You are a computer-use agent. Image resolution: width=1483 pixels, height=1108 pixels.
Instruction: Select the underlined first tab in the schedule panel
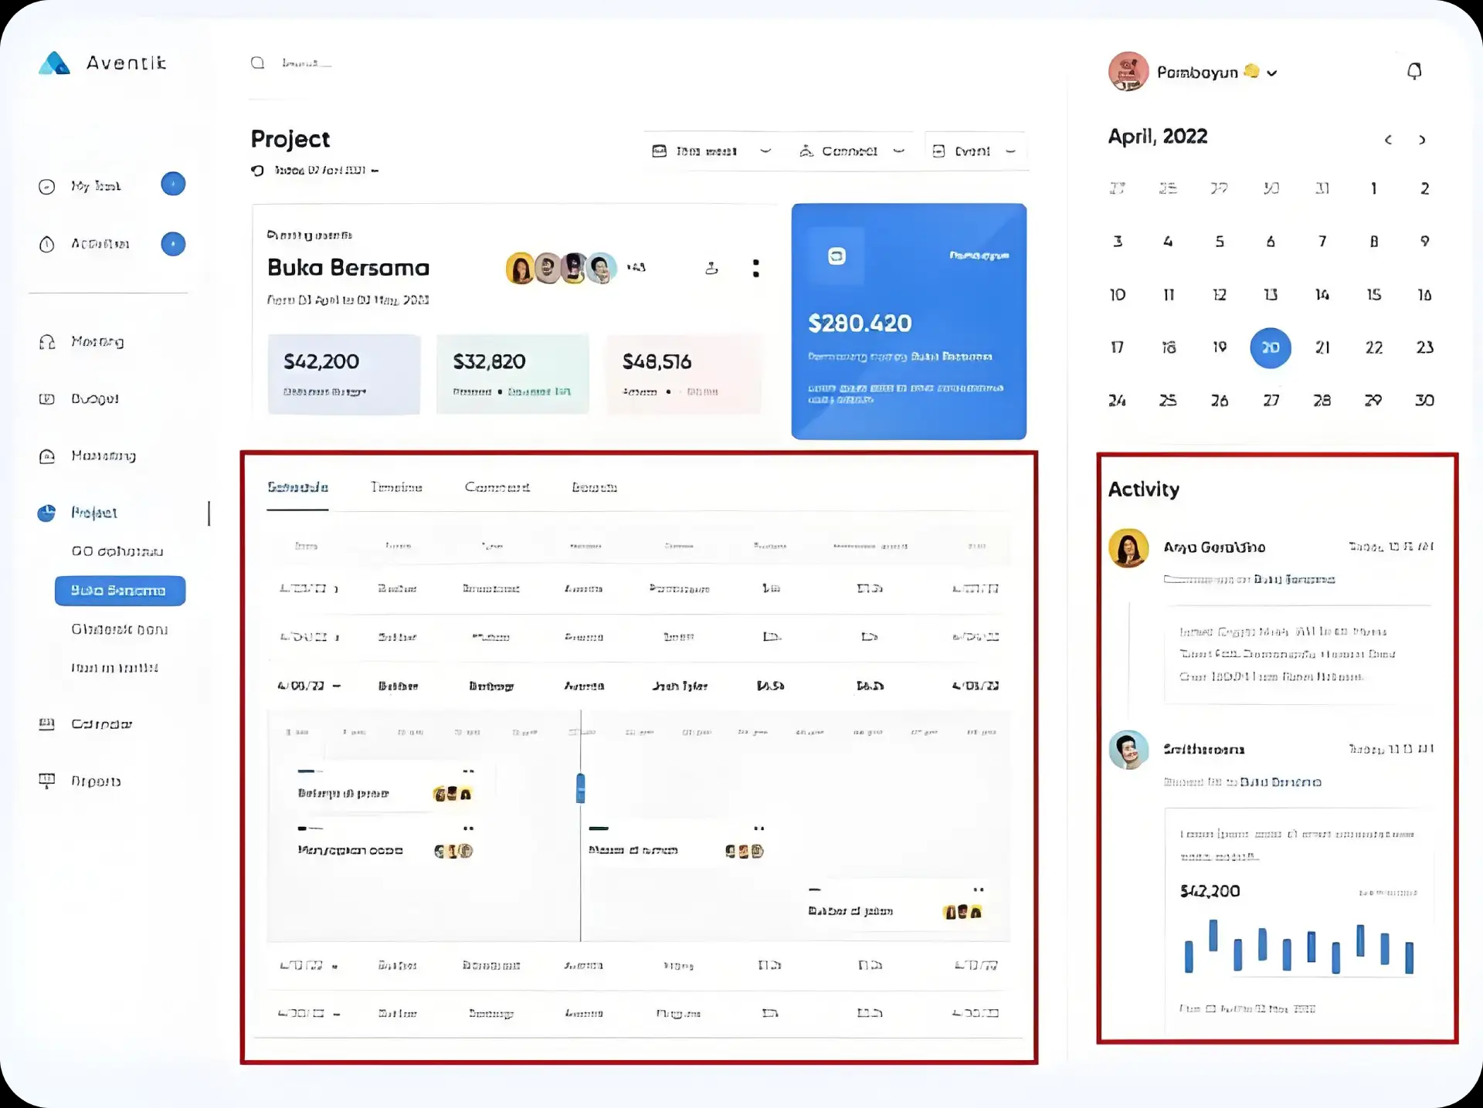click(297, 487)
